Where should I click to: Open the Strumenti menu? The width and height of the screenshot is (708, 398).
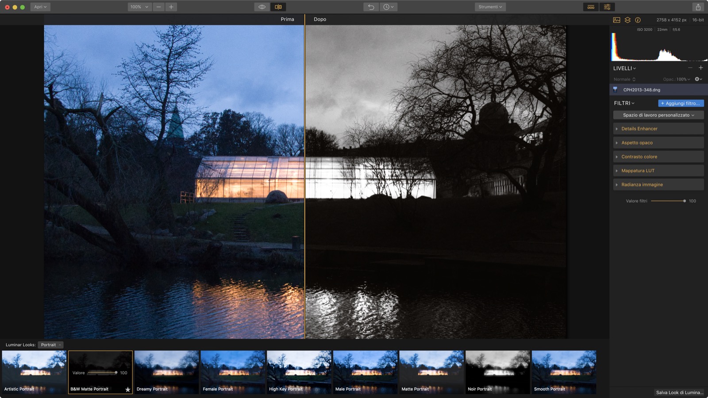tap(490, 7)
